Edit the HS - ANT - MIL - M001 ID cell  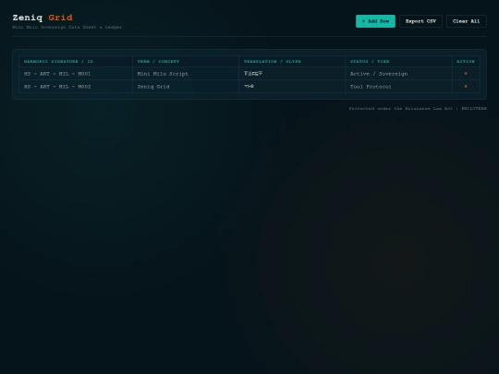coord(76,74)
